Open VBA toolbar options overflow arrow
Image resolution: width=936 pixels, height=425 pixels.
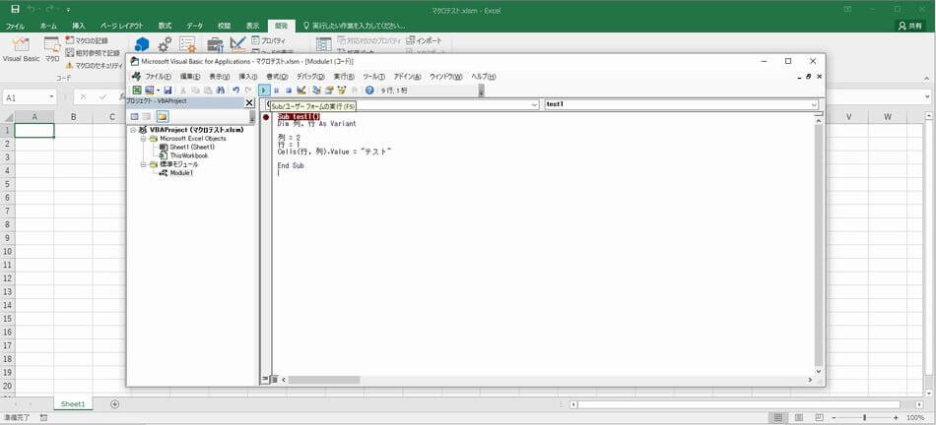481,91
